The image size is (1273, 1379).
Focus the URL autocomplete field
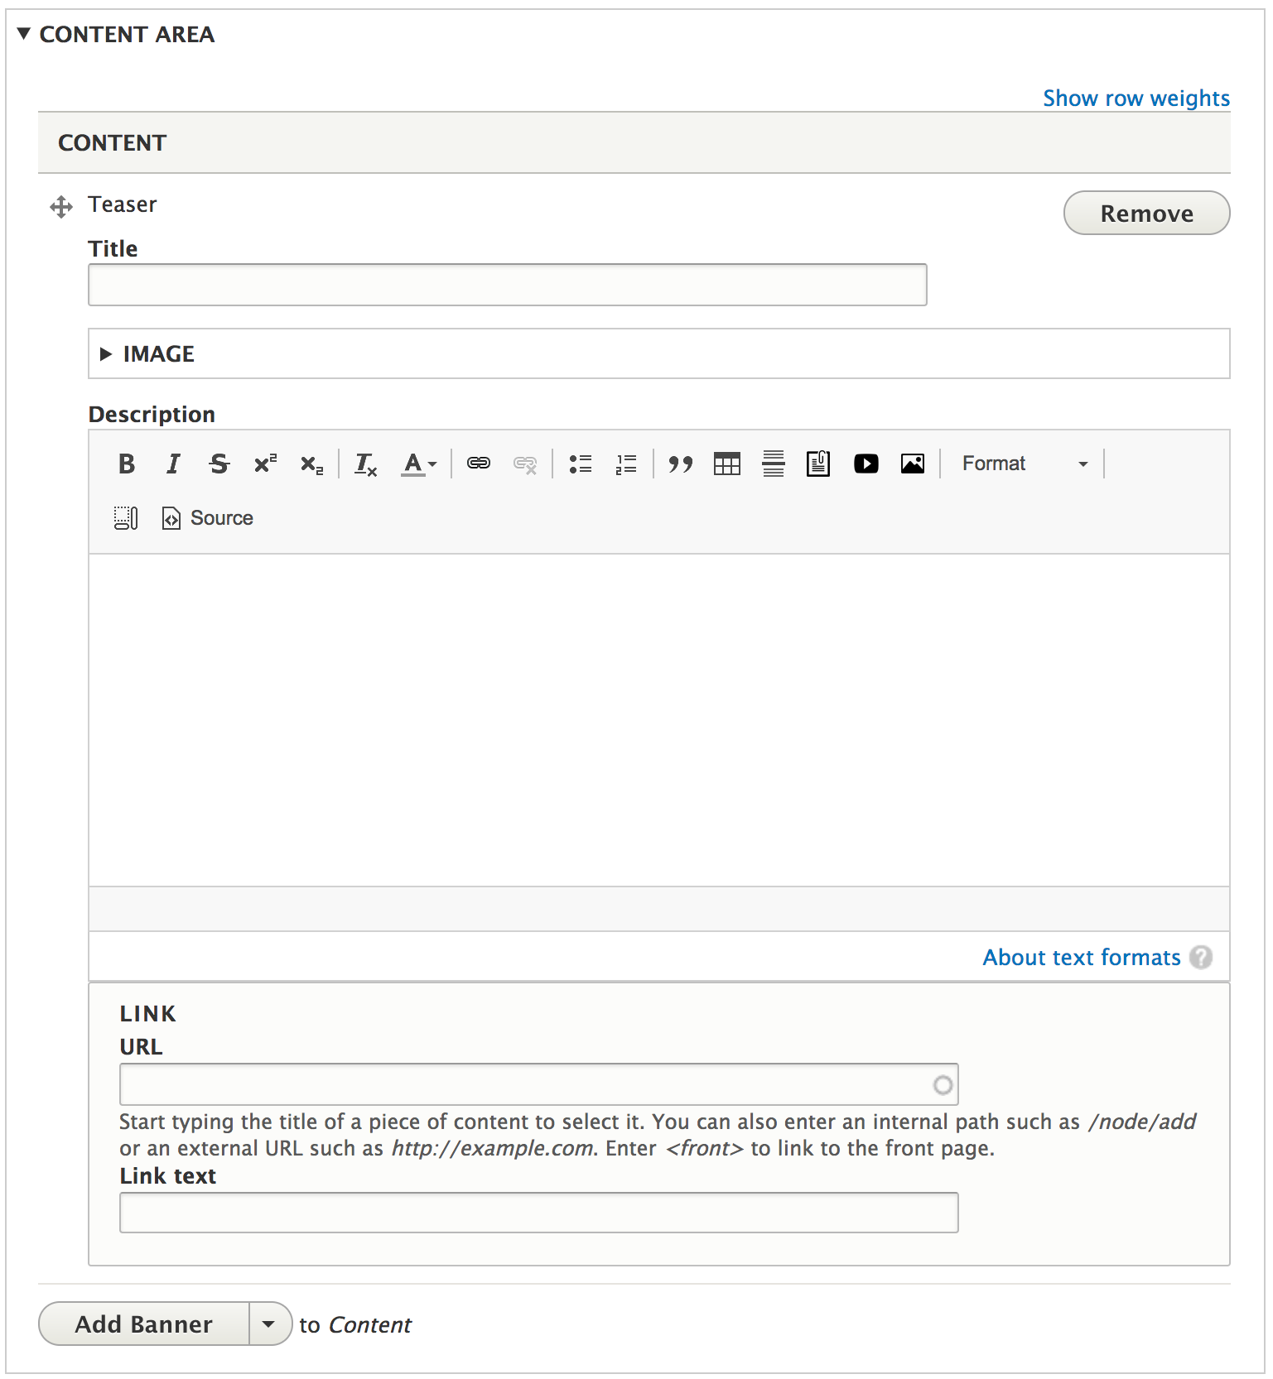[539, 1084]
